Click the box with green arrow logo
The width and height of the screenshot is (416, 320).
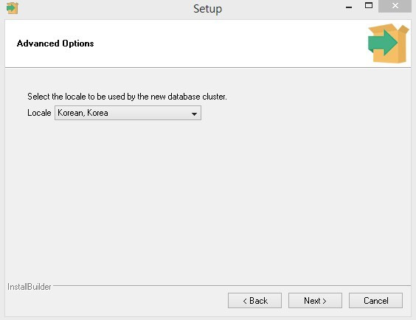point(388,44)
